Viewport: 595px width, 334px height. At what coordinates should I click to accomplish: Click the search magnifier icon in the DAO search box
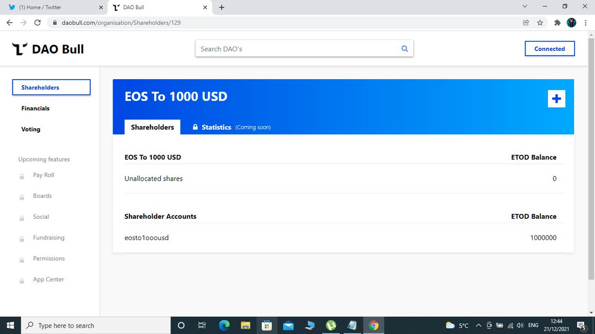[x=405, y=48]
